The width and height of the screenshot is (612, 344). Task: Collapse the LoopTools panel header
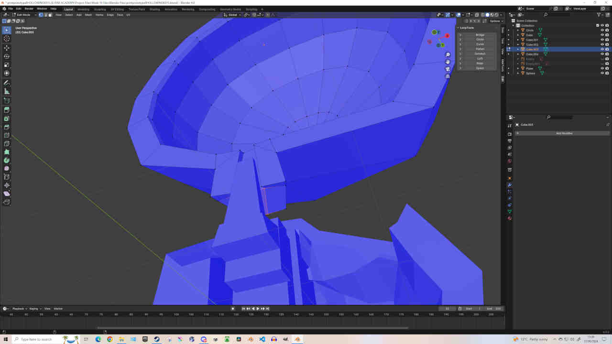tap(466, 28)
